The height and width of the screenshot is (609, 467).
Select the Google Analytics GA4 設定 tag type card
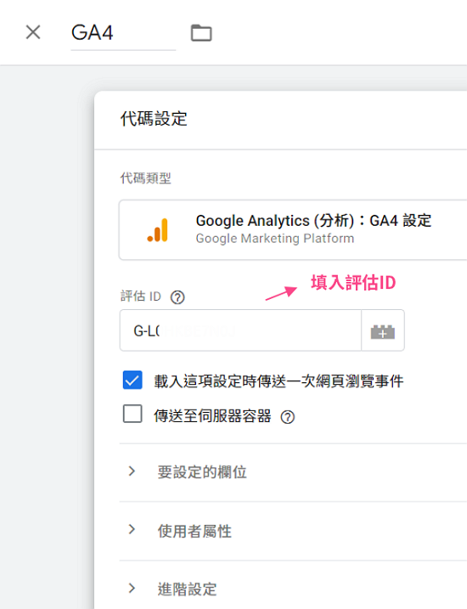point(293,230)
